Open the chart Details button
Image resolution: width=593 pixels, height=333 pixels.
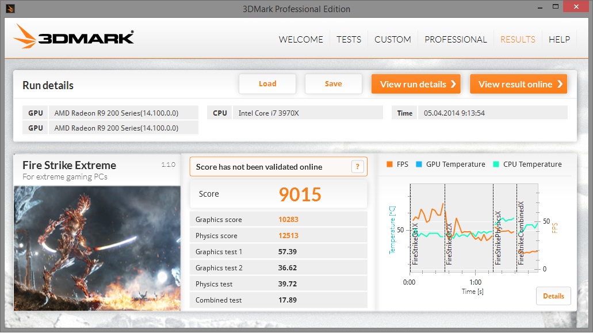pos(554,296)
